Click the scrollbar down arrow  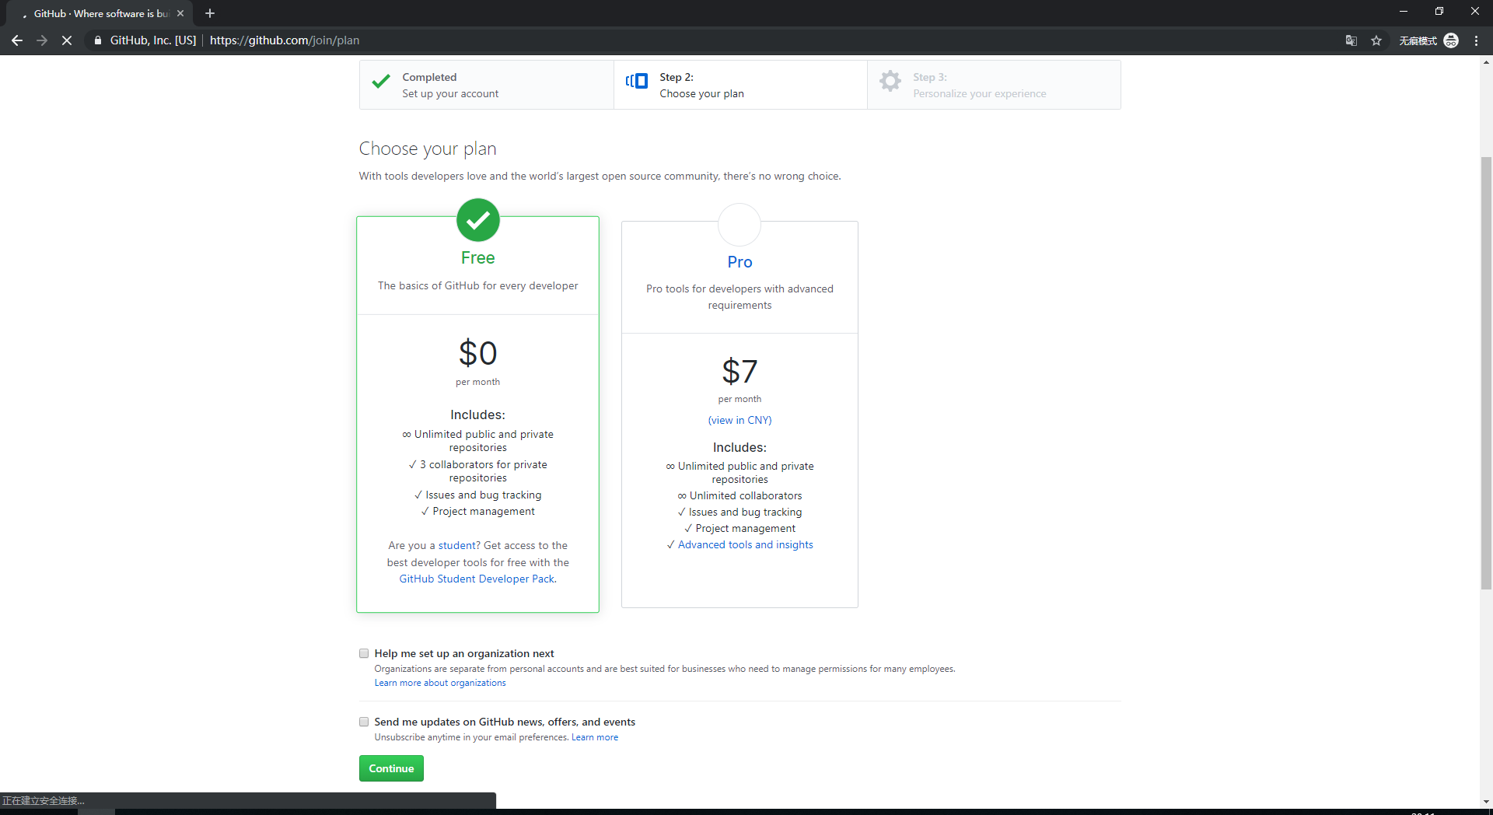click(x=1486, y=801)
